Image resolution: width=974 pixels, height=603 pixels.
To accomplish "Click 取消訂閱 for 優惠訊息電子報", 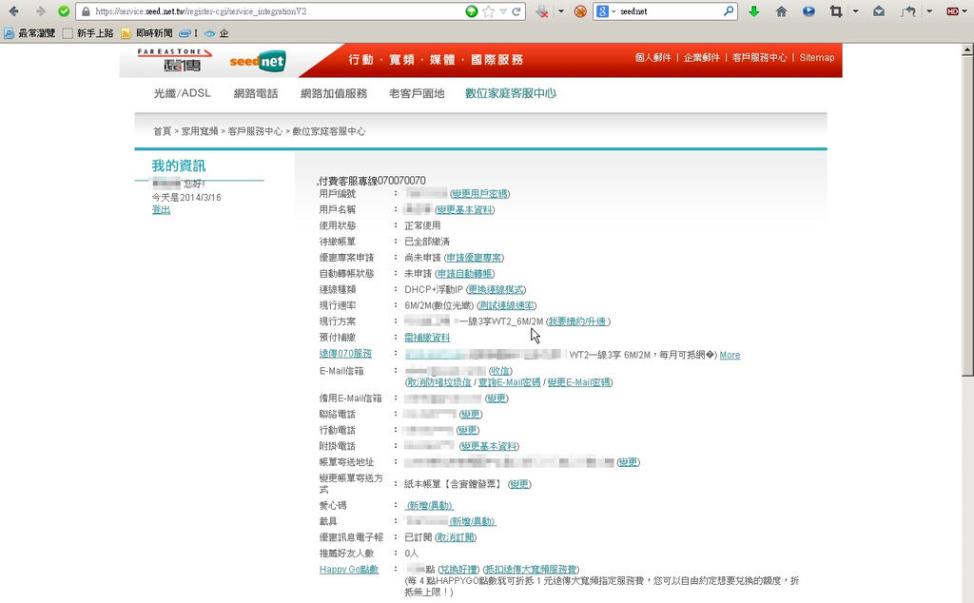I will 456,537.
